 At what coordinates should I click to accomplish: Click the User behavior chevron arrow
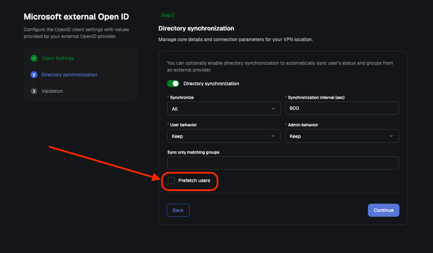click(273, 136)
